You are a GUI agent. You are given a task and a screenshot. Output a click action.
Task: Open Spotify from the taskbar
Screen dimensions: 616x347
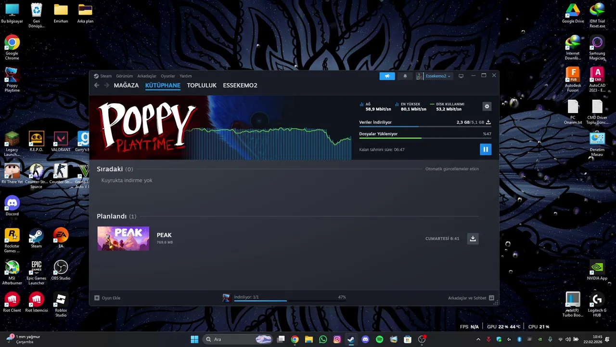click(379, 339)
